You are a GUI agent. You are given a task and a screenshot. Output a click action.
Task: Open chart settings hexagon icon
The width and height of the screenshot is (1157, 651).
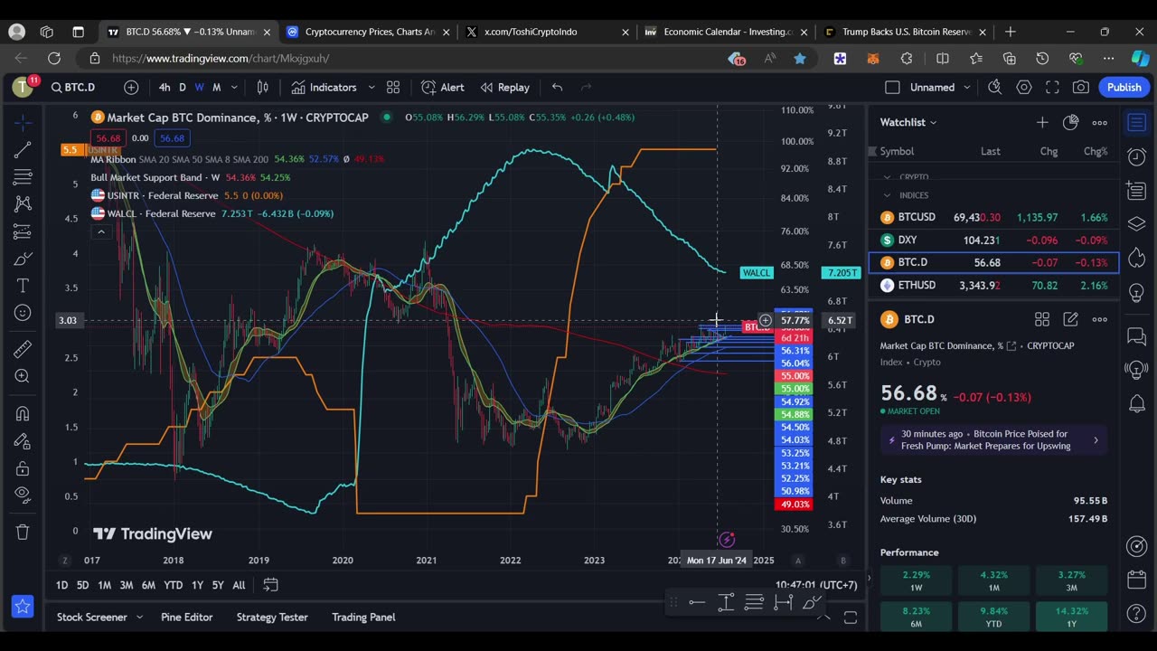pyautogui.click(x=1024, y=88)
